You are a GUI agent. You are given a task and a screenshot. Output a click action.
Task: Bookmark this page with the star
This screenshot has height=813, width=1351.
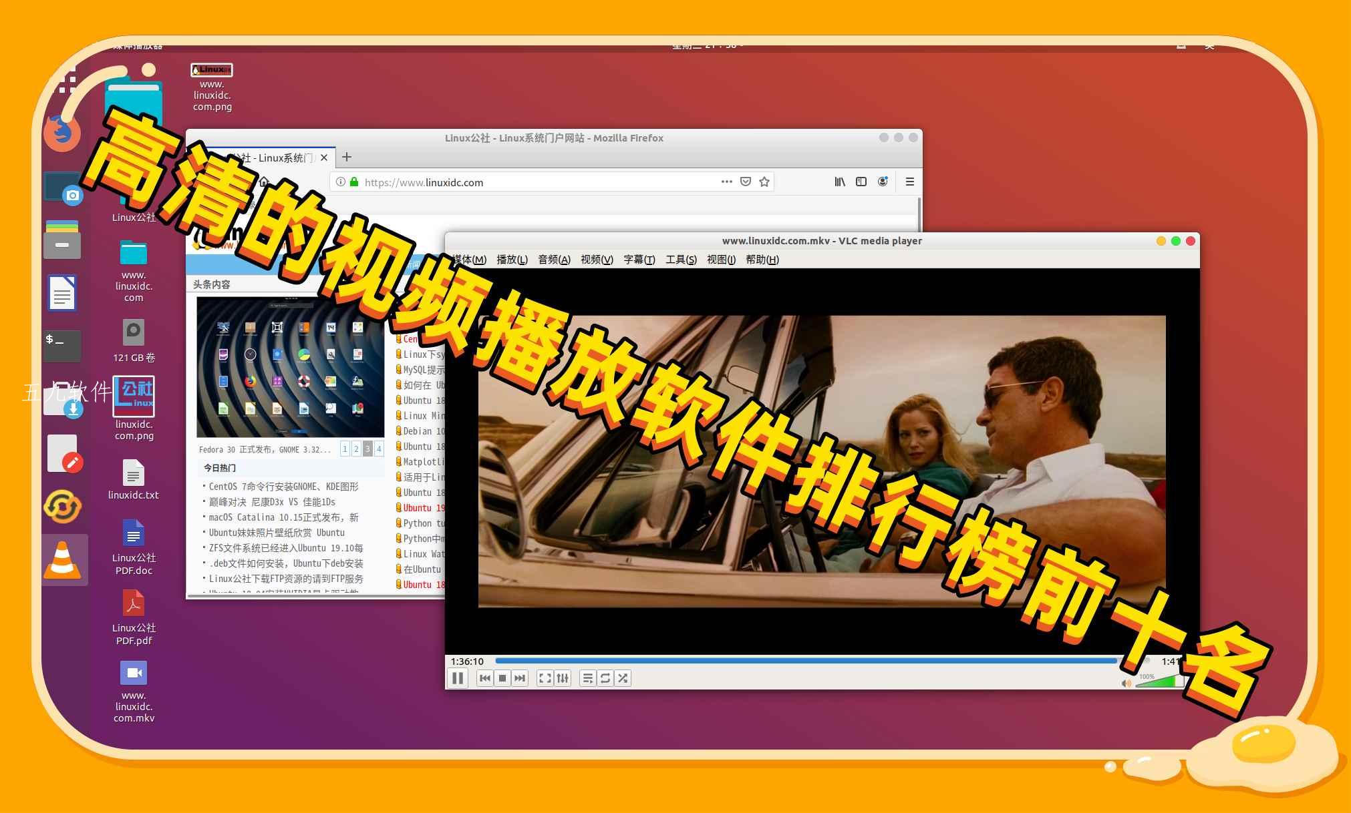pos(764,182)
